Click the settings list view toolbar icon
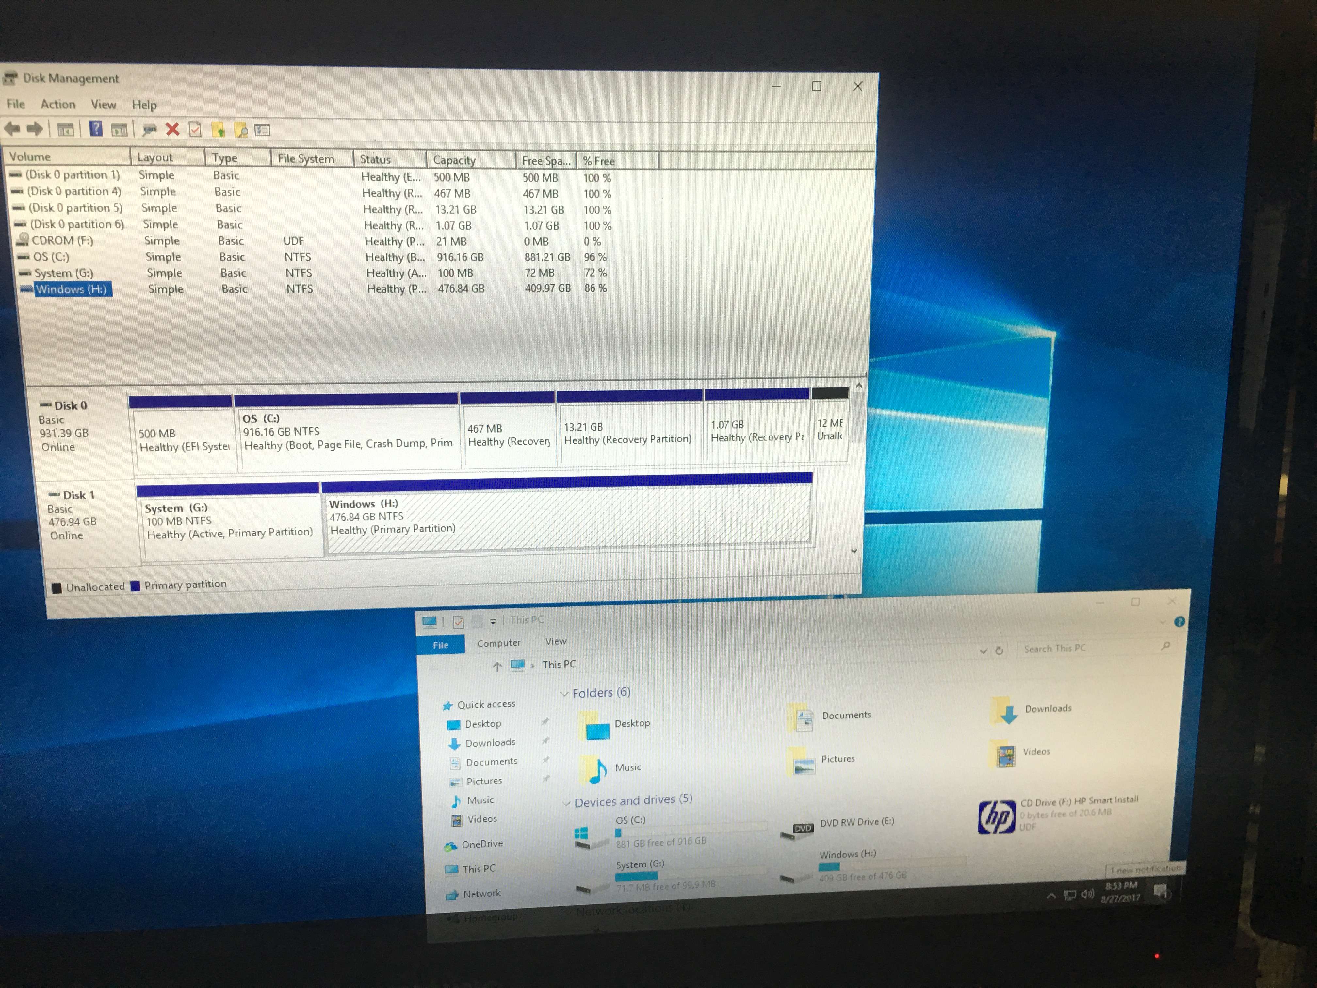This screenshot has height=988, width=1317. pyautogui.click(x=263, y=130)
